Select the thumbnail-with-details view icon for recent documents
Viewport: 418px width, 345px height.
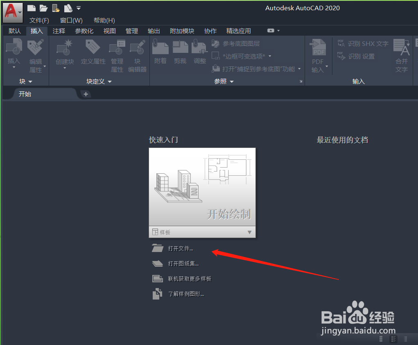pos(393,339)
